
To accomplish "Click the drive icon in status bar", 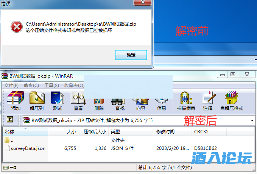I will 6,168.
